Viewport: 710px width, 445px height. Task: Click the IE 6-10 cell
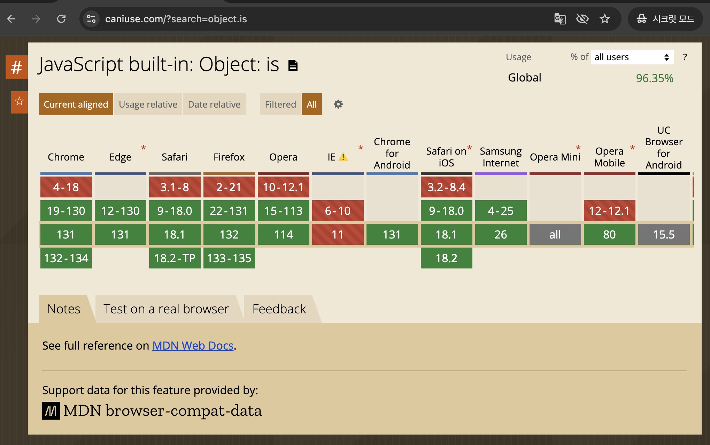click(x=338, y=211)
